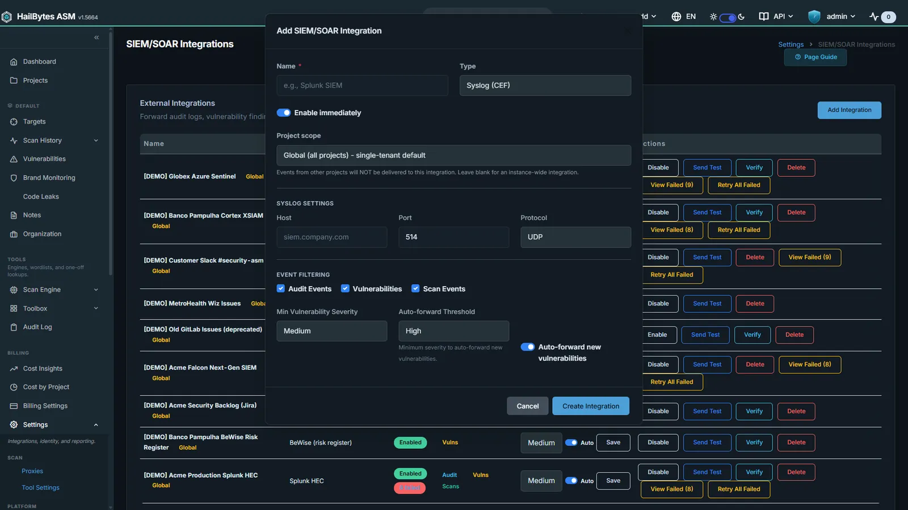This screenshot has width=908, height=510.
Task: Click View Failed (9) for Globex Azure Sentinel
Action: (x=671, y=185)
